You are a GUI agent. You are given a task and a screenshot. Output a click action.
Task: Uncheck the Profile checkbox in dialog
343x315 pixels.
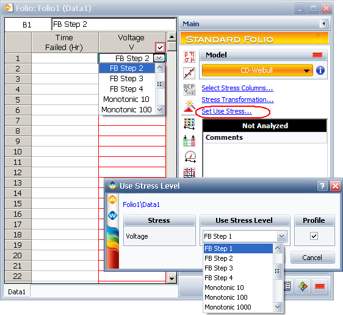(314, 236)
